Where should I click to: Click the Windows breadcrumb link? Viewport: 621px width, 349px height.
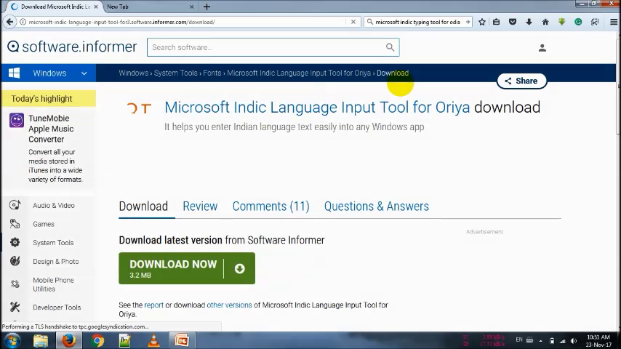134,73
